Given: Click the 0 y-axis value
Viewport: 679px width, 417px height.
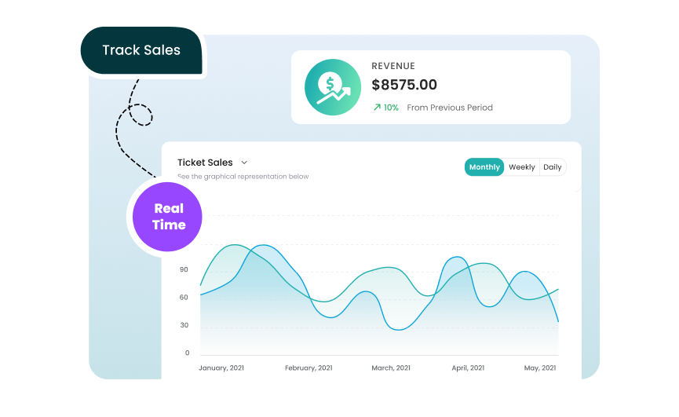Looking at the screenshot, I should [x=187, y=353].
